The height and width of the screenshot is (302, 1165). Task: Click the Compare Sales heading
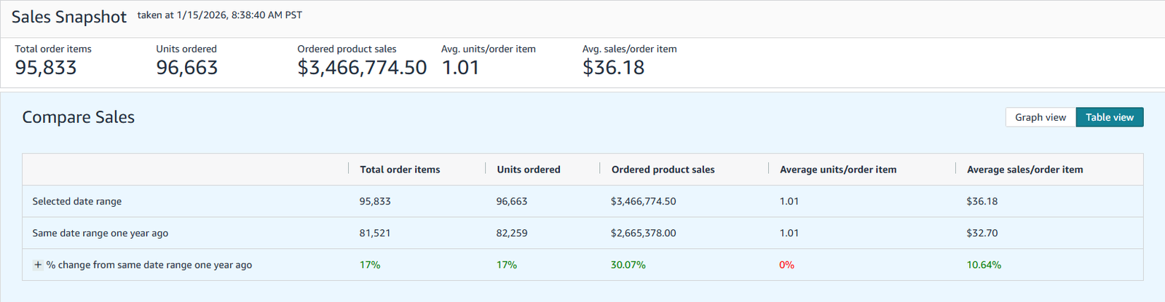click(x=79, y=117)
